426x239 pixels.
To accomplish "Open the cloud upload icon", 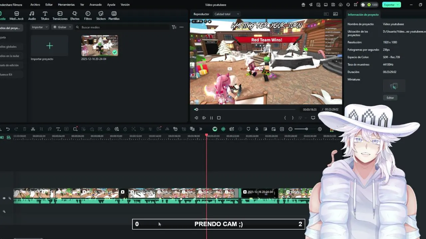I will pyautogui.click(x=340, y=5).
